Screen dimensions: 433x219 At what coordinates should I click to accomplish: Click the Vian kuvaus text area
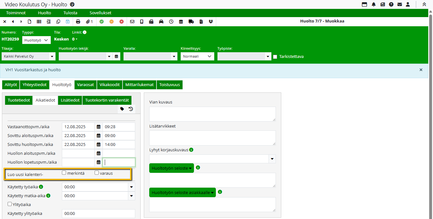(x=212, y=114)
